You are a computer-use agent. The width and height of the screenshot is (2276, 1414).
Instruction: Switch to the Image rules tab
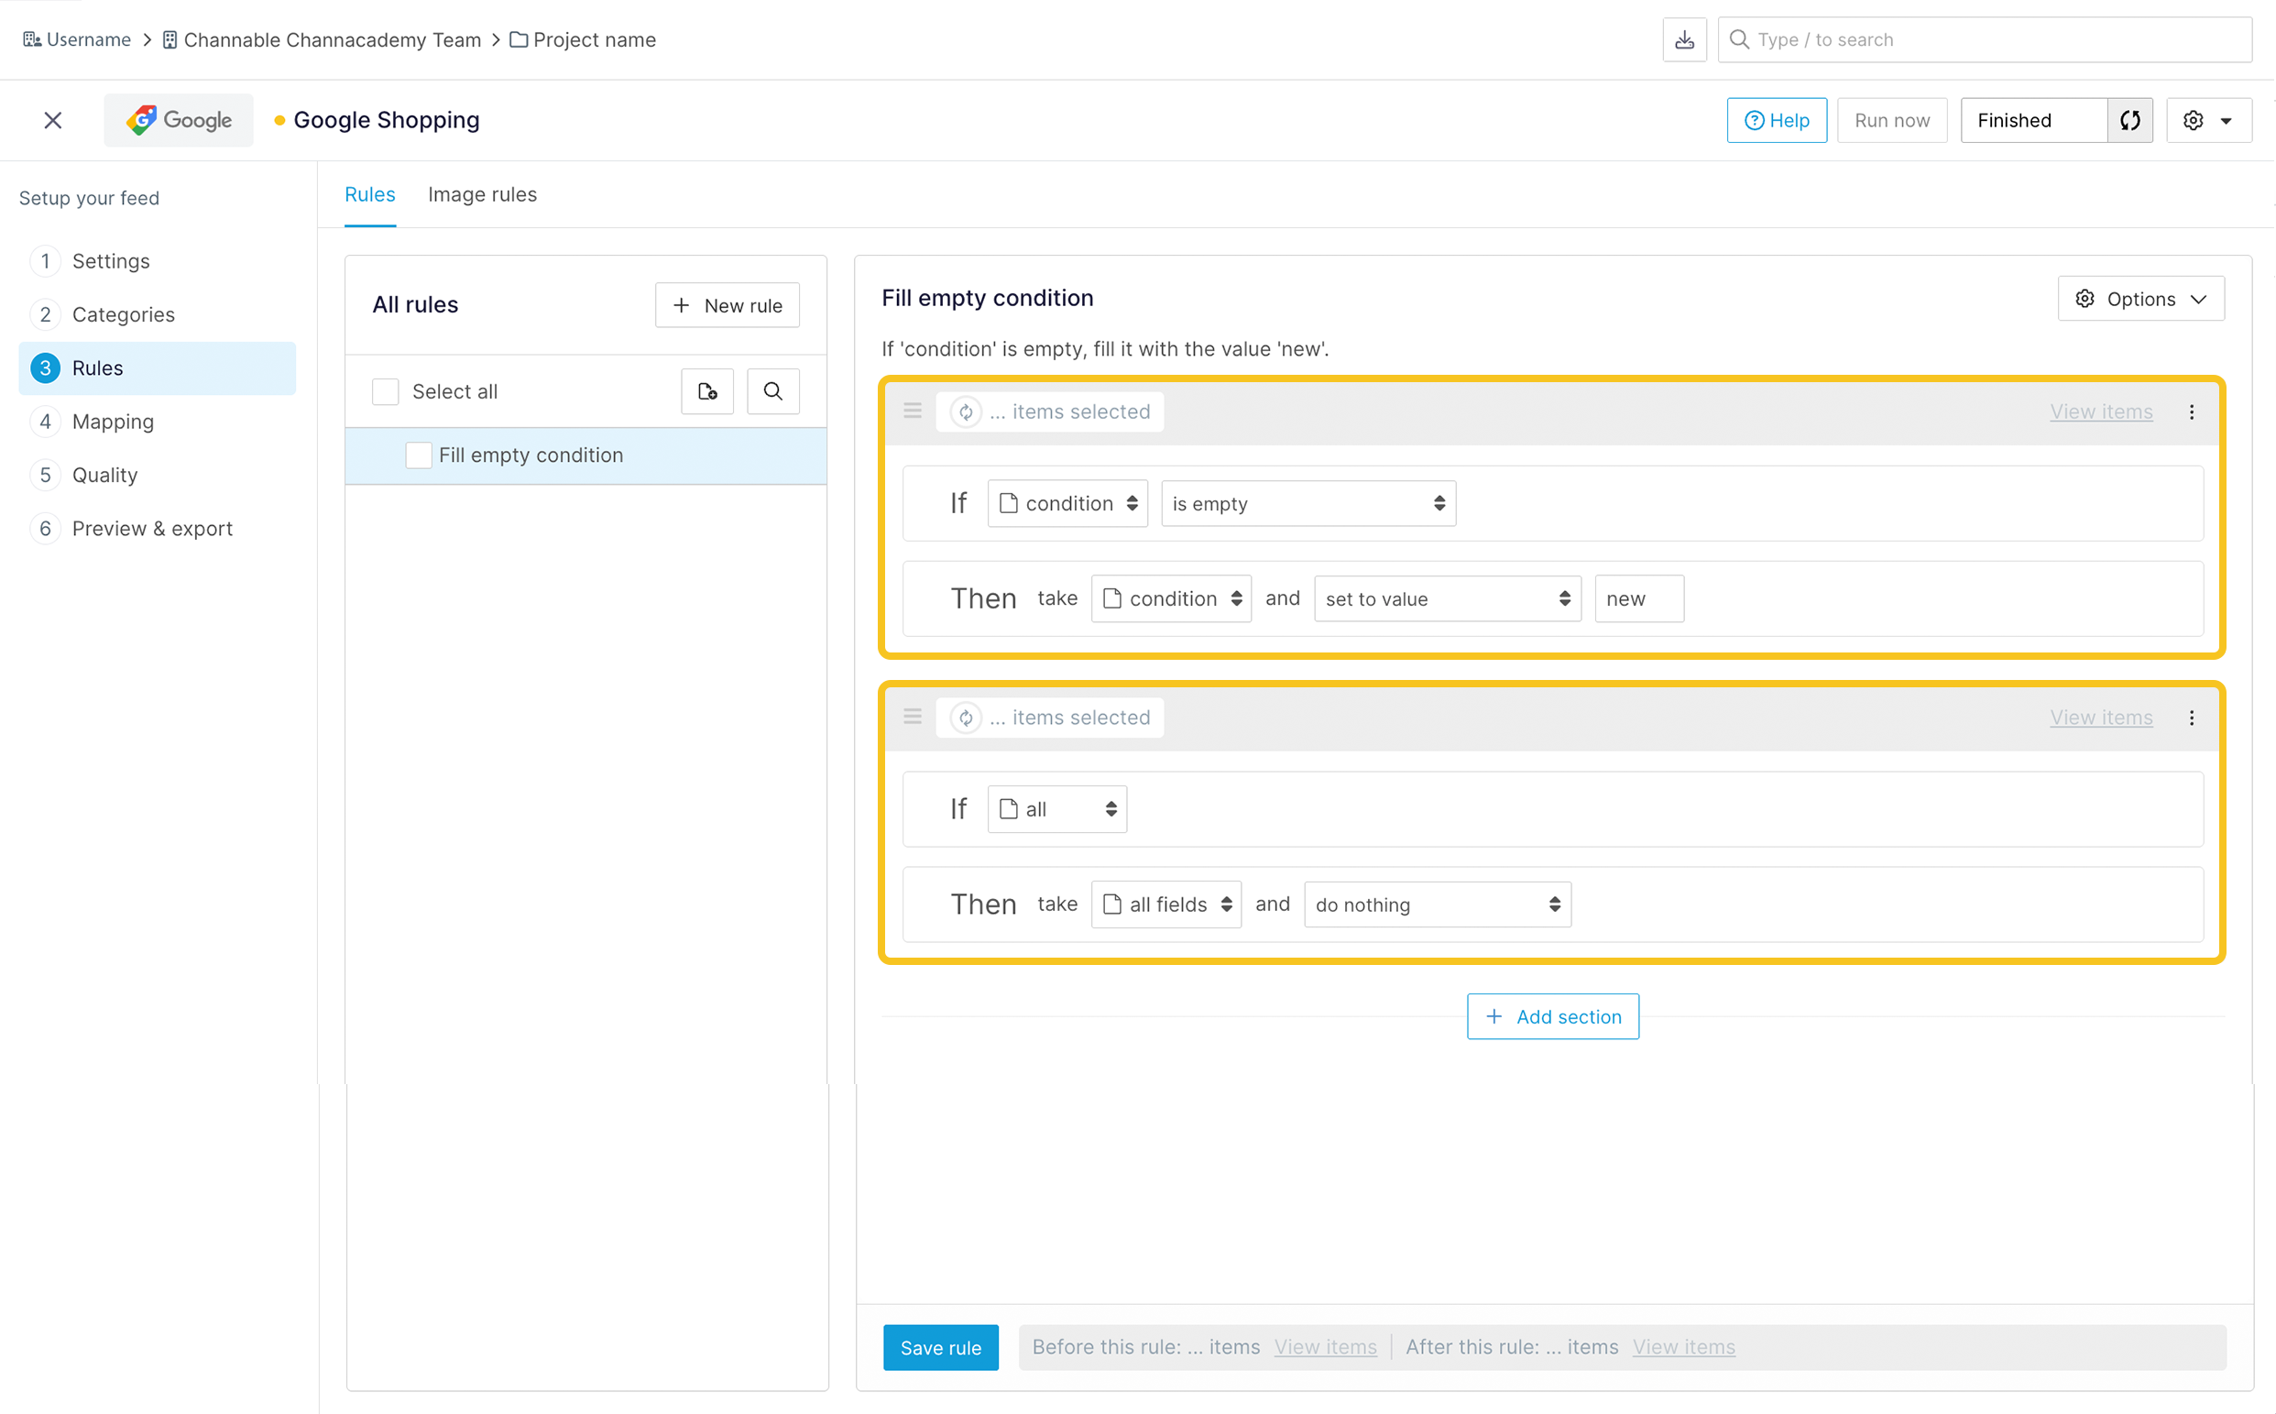click(x=482, y=194)
